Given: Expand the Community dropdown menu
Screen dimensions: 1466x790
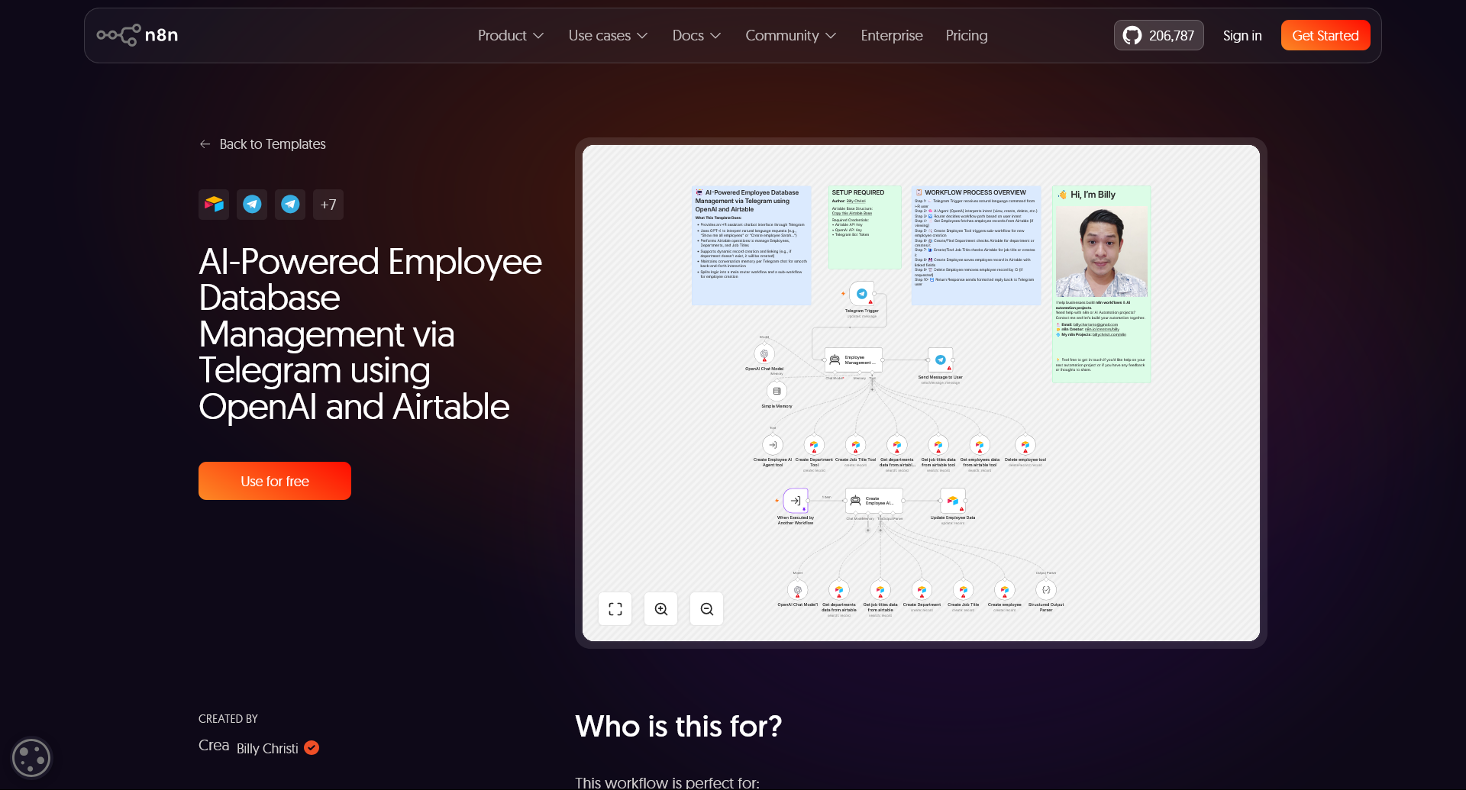Looking at the screenshot, I should pyautogui.click(x=791, y=35).
